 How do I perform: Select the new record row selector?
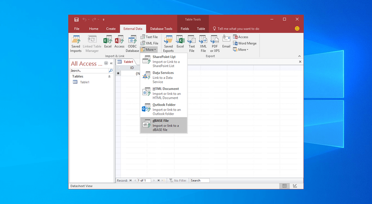tap(118, 73)
